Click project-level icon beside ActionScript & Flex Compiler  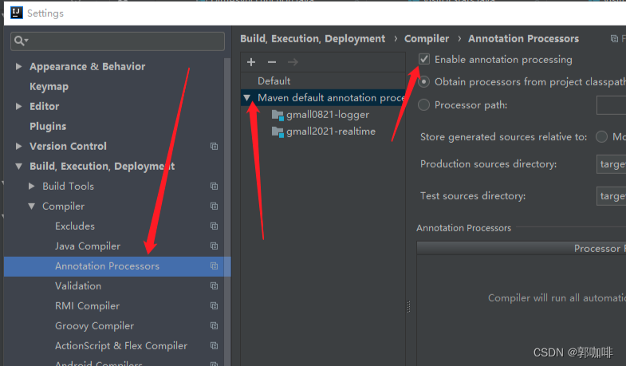tap(214, 346)
